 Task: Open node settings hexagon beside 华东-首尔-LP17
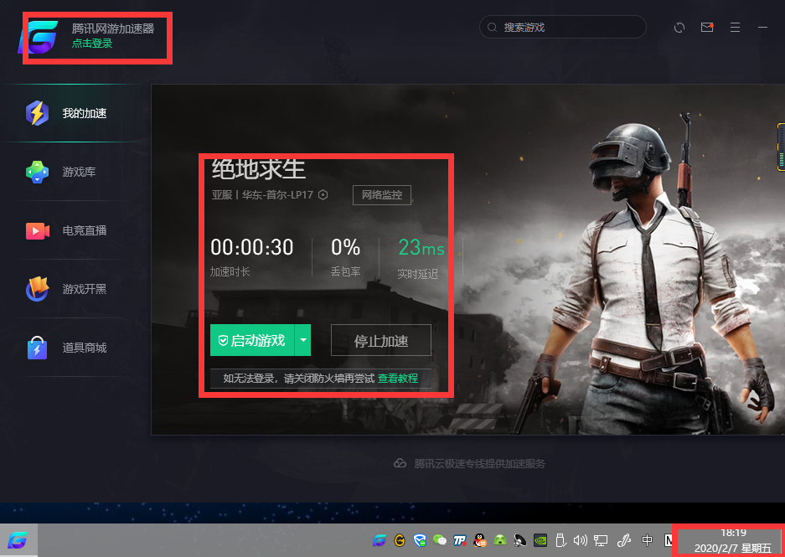(x=323, y=194)
